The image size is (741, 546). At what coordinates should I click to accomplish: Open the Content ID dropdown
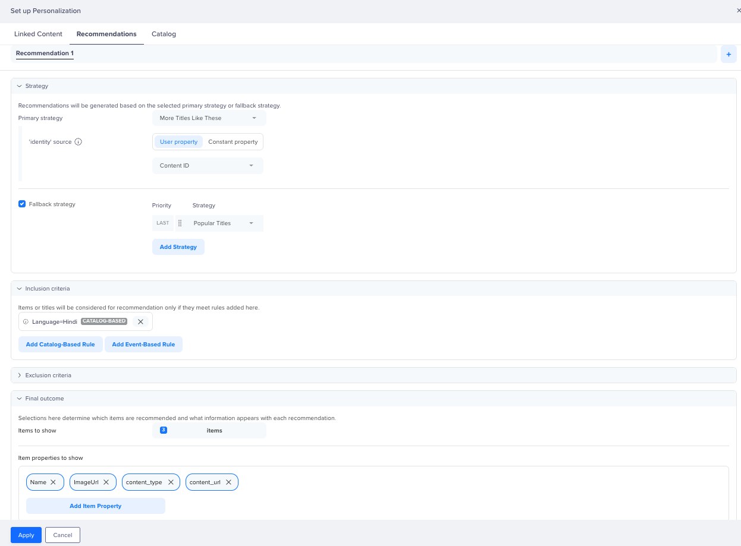click(x=208, y=166)
